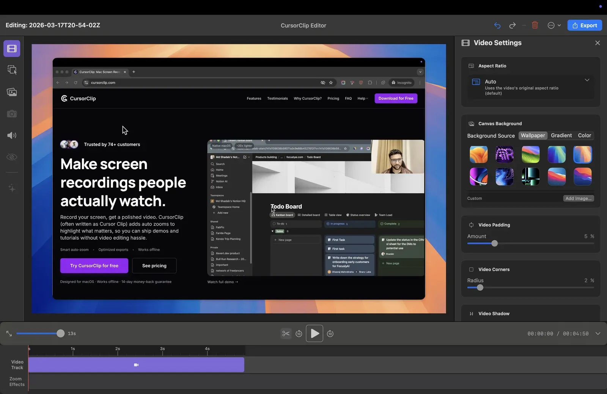Screen dimensions: 607x394
Task: Choose the green Sonoma hills wallpaper
Action: [530, 154]
